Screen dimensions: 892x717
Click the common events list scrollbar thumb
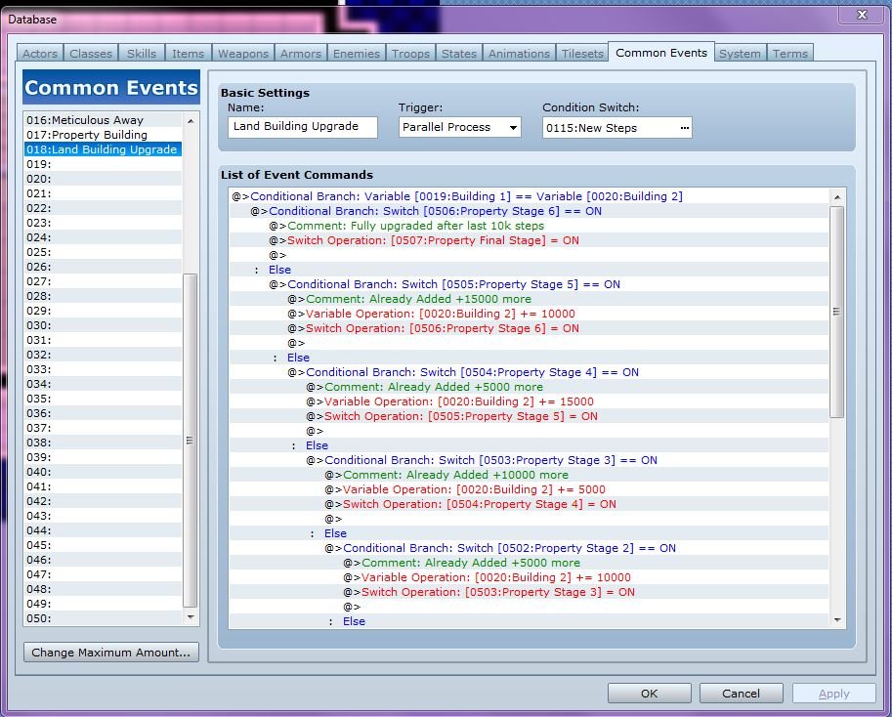point(190,441)
